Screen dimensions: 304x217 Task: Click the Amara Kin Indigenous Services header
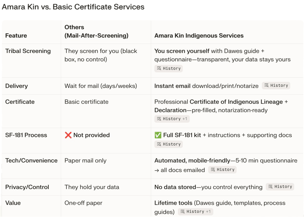(199, 36)
